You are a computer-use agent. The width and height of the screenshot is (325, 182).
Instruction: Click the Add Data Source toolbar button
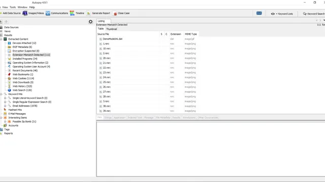pyautogui.click(x=10, y=13)
